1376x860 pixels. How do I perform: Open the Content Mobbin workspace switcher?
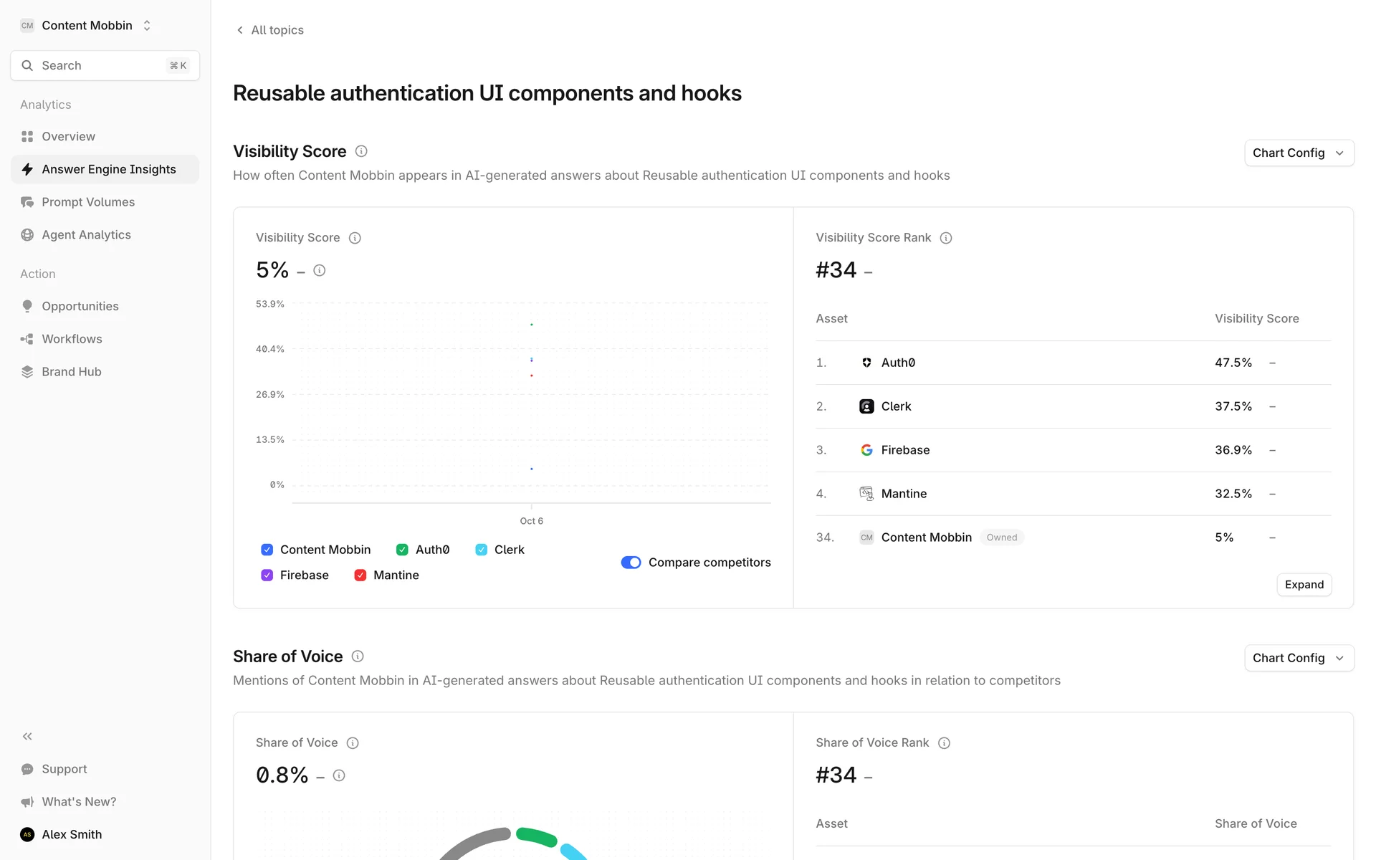point(87,26)
